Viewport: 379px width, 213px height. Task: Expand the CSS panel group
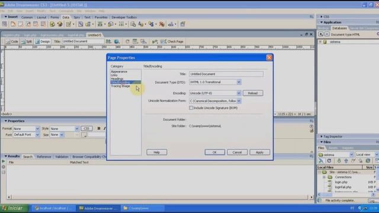point(322,17)
